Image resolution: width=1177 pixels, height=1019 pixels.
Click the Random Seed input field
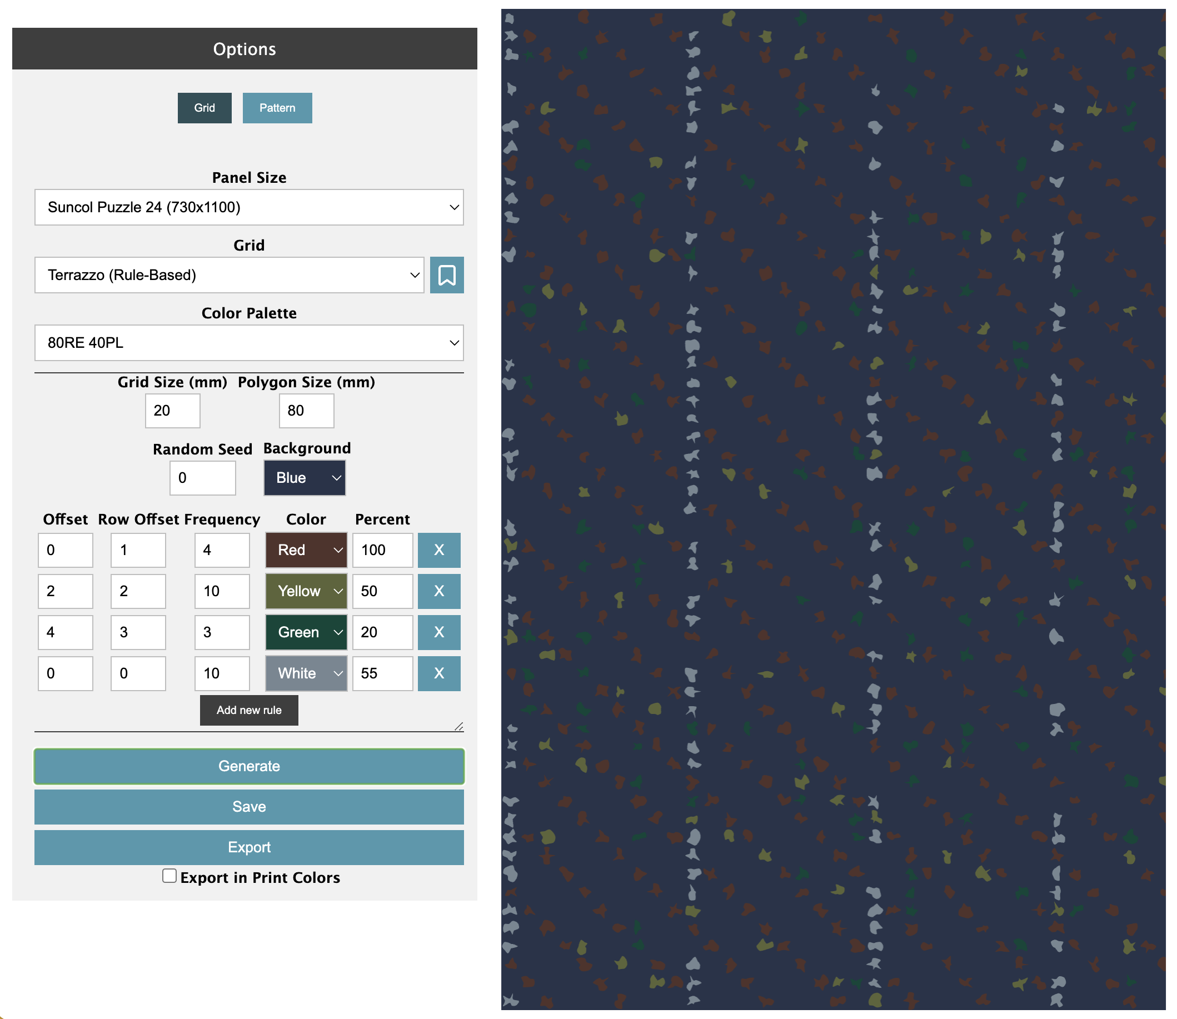(202, 478)
